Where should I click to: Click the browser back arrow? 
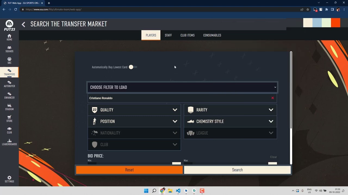pyautogui.click(x=4, y=9)
